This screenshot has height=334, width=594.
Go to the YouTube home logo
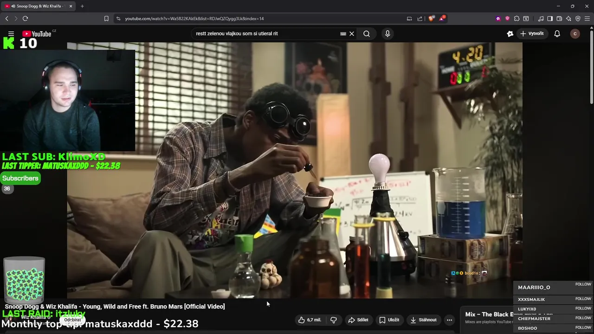click(x=37, y=33)
